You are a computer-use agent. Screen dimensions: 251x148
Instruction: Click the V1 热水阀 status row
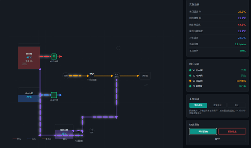coord(218,70)
